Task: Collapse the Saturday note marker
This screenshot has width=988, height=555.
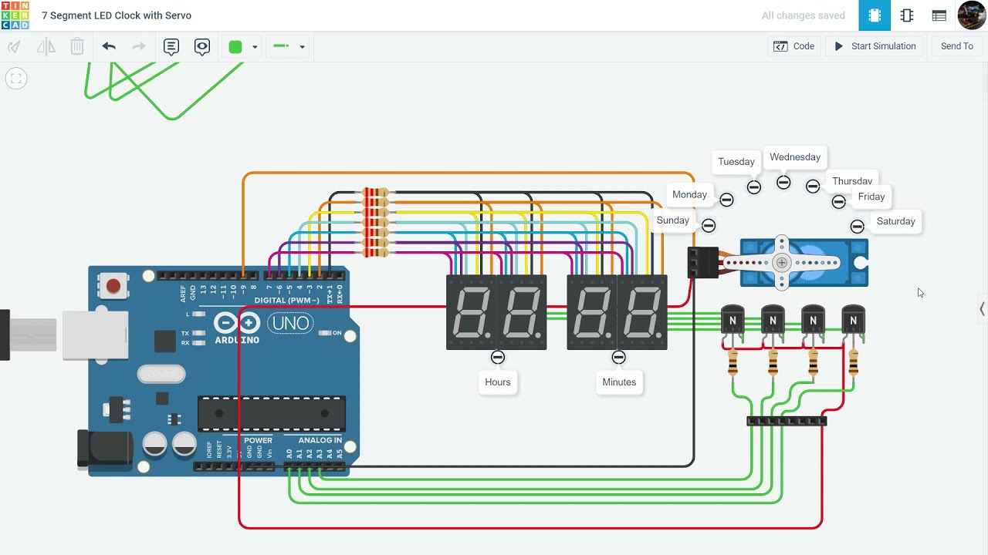Action: pyautogui.click(x=858, y=226)
